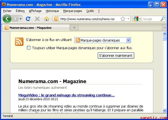Screen dimensions: 168x120
Task: Bookmark this page with the star icon
Action: [123, 19]
